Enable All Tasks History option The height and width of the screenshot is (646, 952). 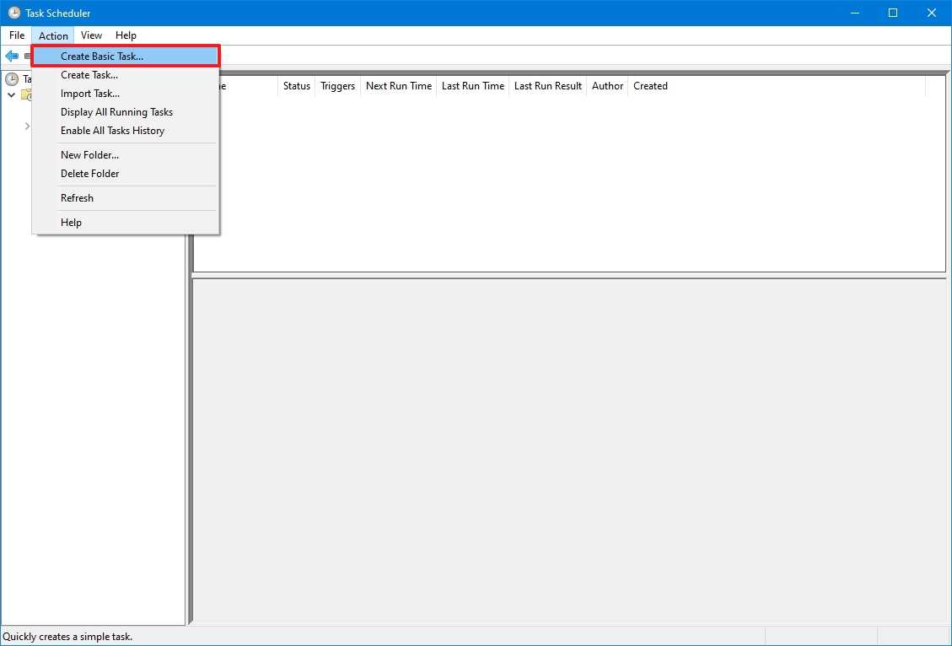click(x=112, y=131)
